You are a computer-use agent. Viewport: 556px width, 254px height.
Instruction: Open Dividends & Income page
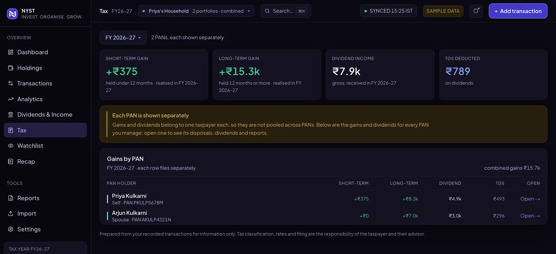(45, 114)
